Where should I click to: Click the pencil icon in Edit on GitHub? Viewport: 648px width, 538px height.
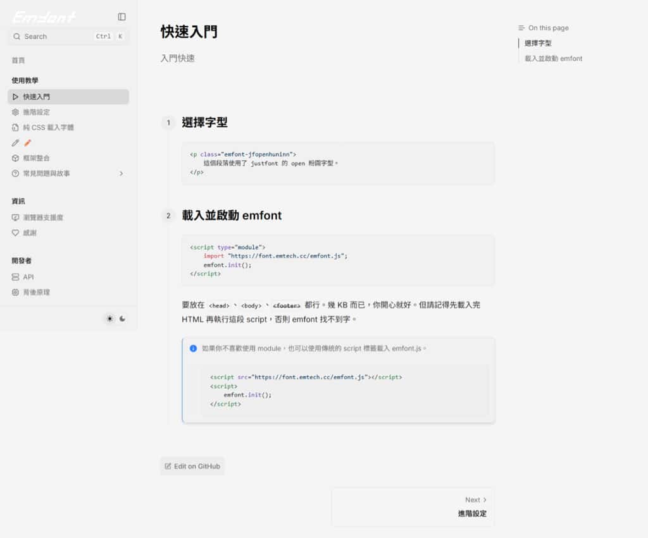(x=168, y=466)
